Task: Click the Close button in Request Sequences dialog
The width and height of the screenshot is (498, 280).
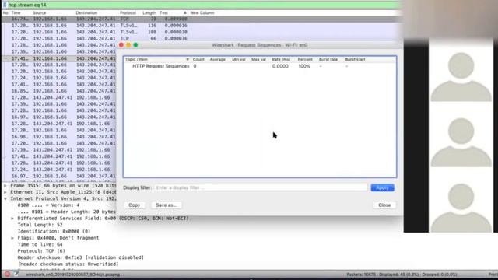Action: [x=384, y=205]
